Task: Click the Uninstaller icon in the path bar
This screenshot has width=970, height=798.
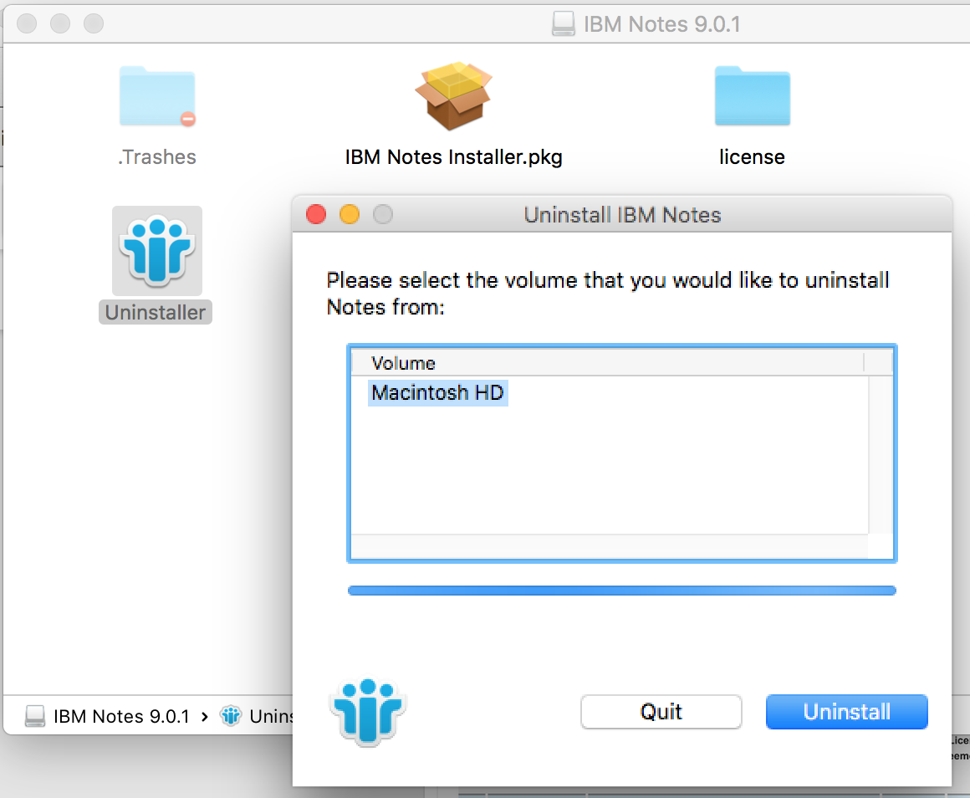Action: [231, 716]
